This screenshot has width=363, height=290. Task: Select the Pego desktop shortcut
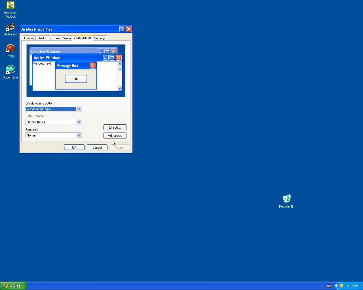click(x=10, y=51)
